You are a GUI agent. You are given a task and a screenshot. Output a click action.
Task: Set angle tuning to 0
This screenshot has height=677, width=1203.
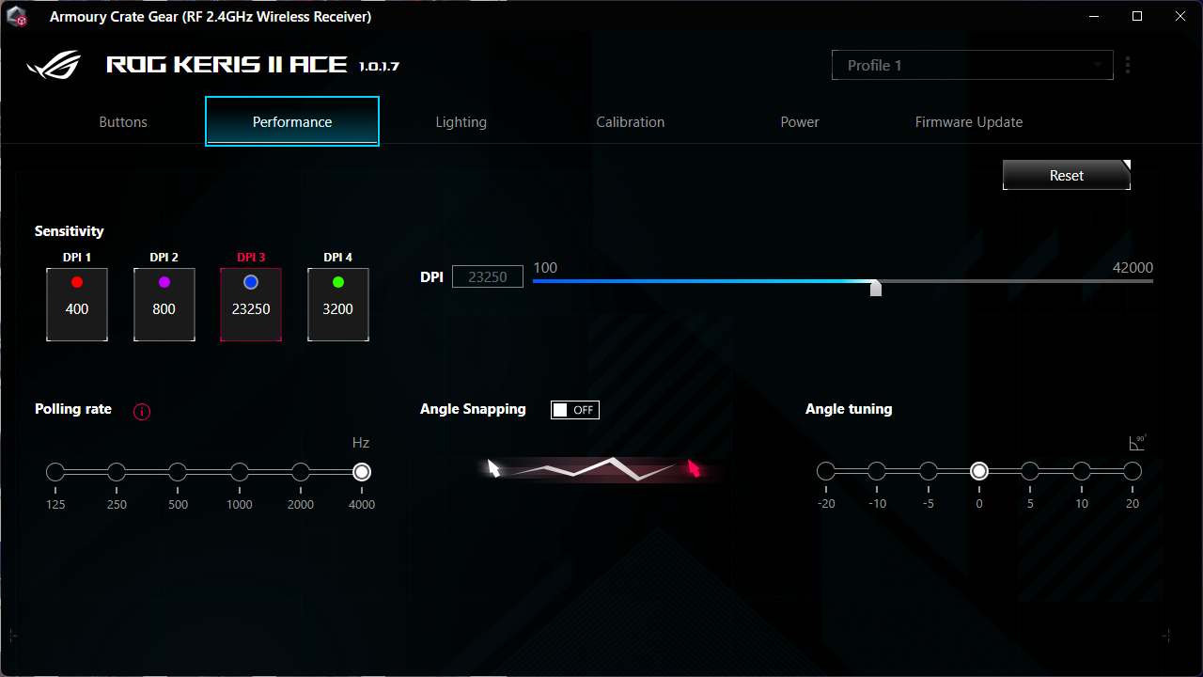click(x=979, y=471)
